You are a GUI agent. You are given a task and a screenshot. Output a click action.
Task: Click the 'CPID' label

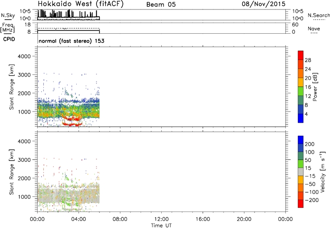pyautogui.click(x=9, y=39)
